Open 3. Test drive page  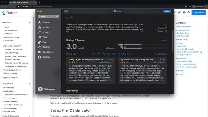[x=8, y=34]
